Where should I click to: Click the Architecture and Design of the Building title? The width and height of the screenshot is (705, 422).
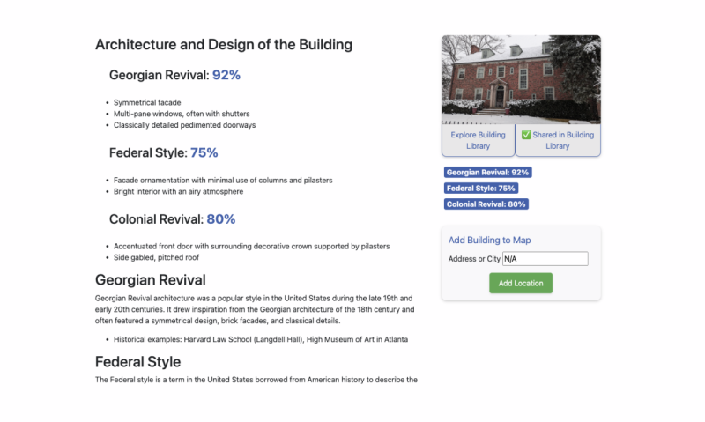(224, 45)
